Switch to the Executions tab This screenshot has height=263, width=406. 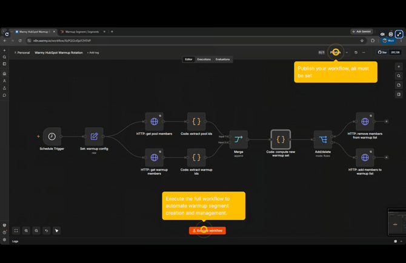pyautogui.click(x=204, y=59)
